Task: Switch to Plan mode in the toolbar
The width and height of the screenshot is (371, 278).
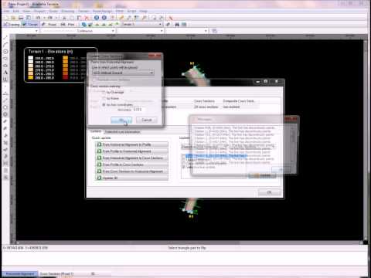Action: (x=68, y=25)
